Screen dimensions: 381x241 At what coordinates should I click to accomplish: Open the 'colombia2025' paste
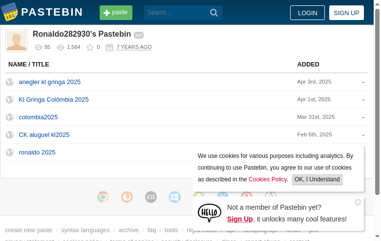[38, 117]
